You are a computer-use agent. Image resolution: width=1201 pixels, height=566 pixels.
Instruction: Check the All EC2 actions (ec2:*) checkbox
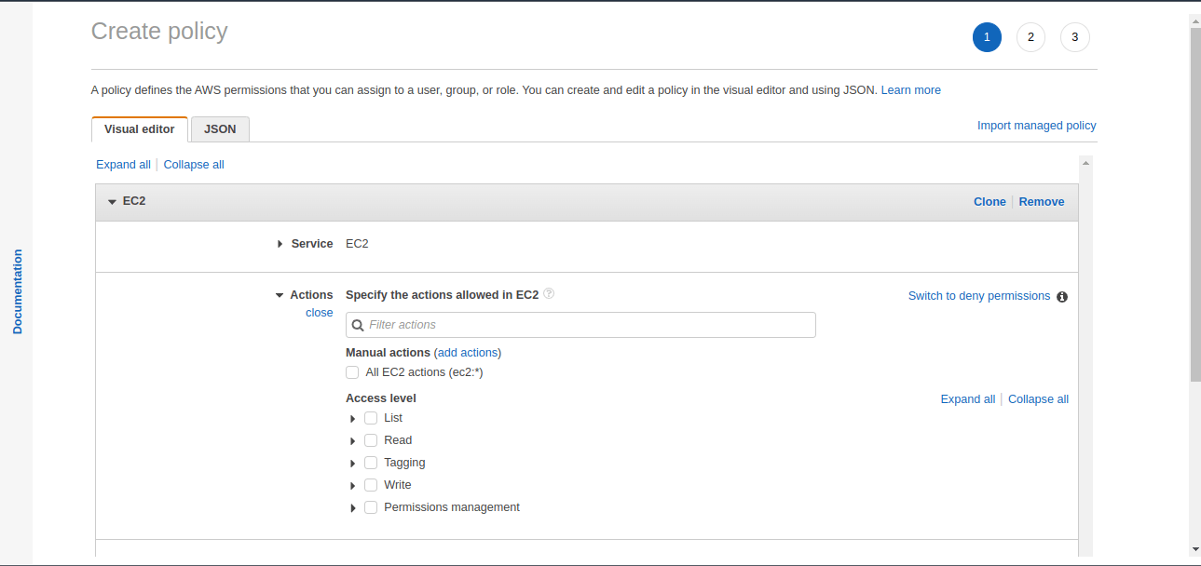352,372
